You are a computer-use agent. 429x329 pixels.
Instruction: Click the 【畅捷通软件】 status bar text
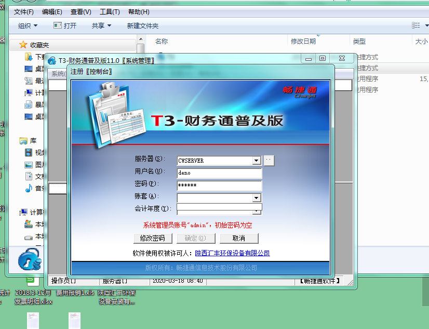[319, 281]
